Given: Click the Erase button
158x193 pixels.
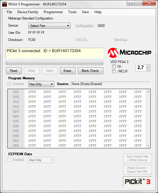Looking at the screenshot, I should [x=68, y=71].
